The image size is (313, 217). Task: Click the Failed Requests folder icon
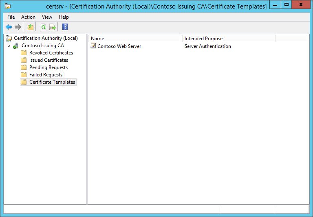point(24,75)
